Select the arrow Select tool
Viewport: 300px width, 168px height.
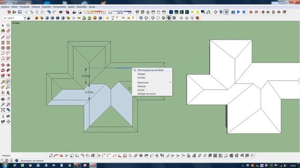point(3,26)
